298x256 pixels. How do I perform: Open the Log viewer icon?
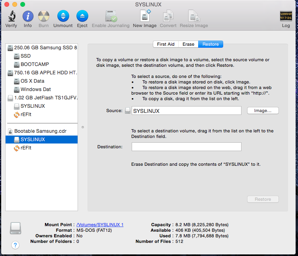tap(286, 16)
